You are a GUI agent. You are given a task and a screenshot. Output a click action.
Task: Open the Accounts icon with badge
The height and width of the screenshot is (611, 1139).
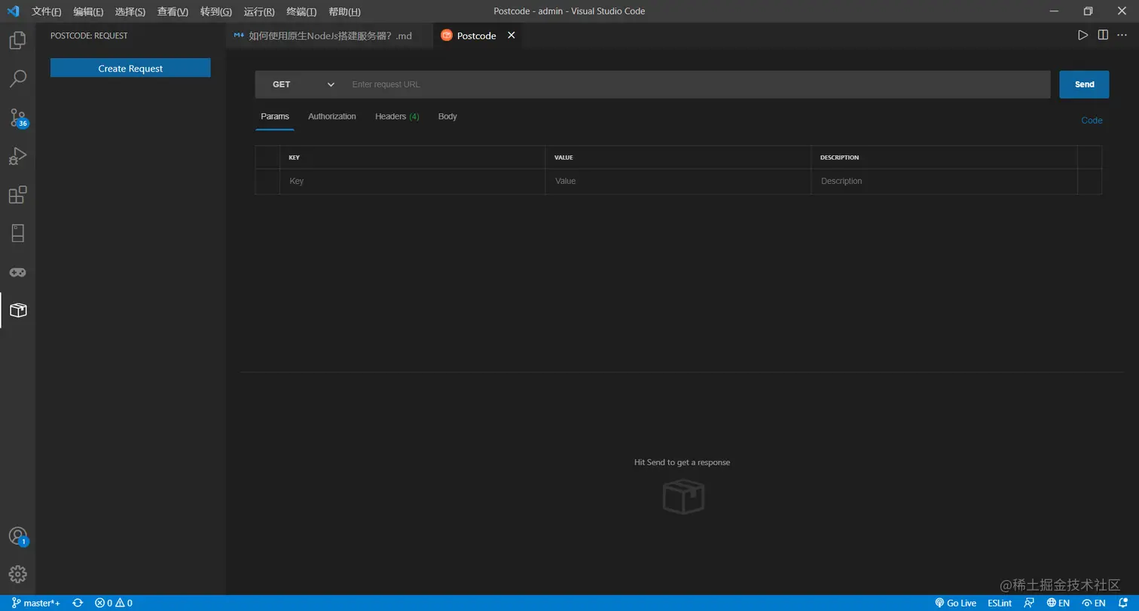tap(17, 536)
